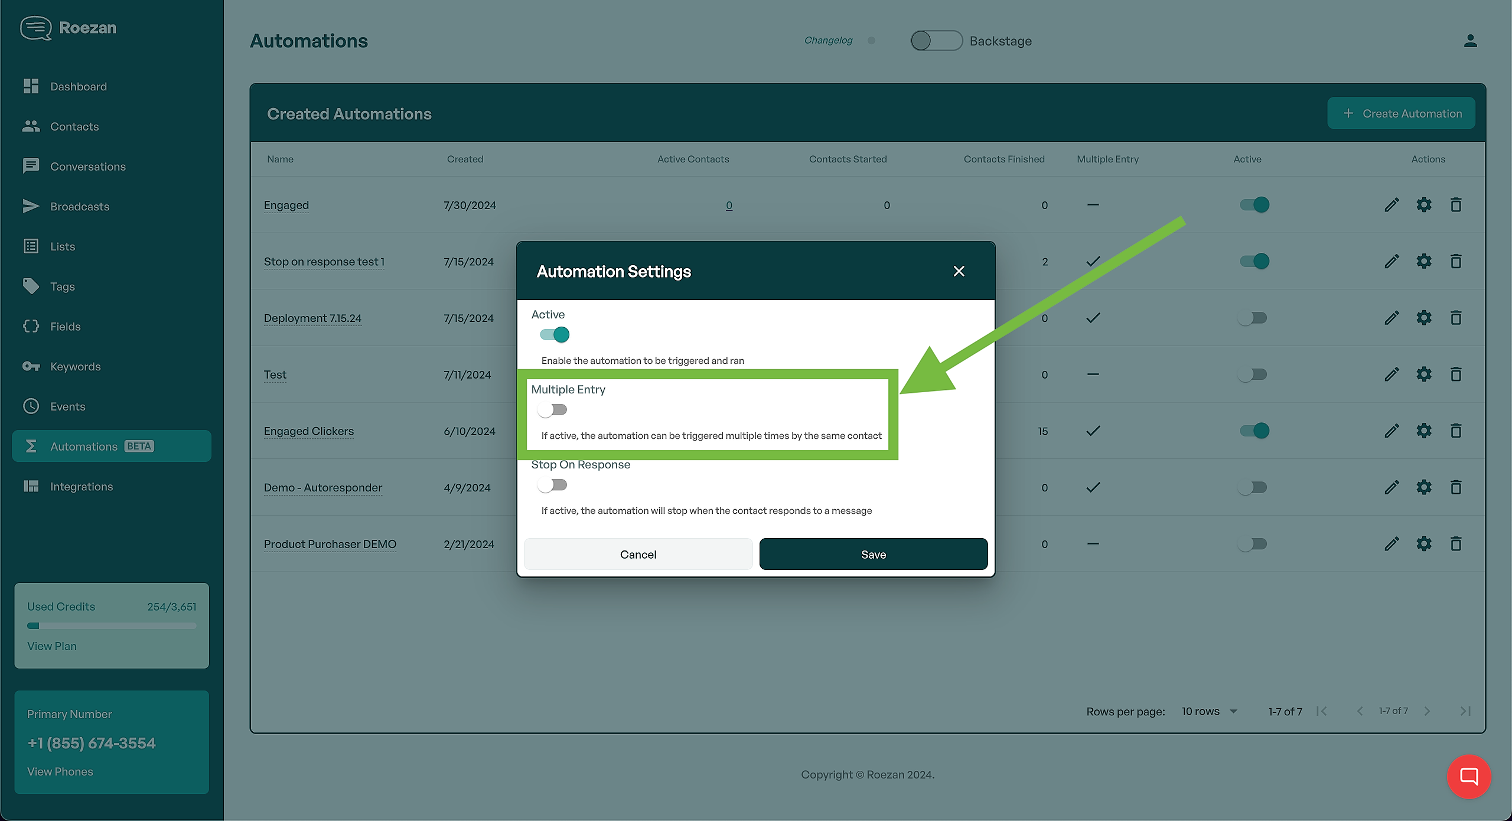Open settings gear for Stop on response test 1
Viewport: 1512px width, 821px height.
[1423, 261]
